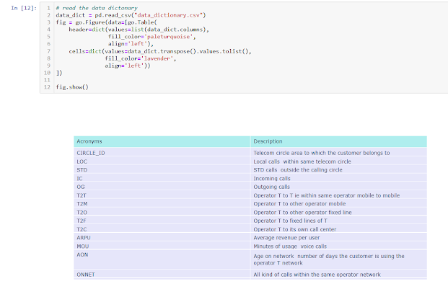Click the 'Incoming calls' description cell
Screen dimensions: 448x284
pos(338,178)
